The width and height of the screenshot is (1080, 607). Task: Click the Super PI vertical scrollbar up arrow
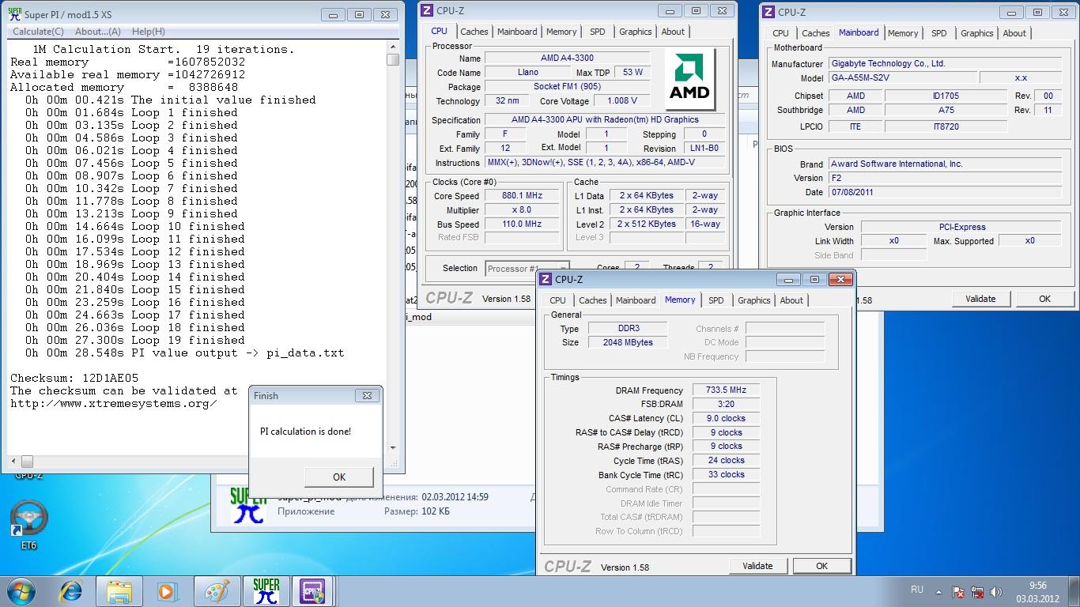pyautogui.click(x=393, y=47)
